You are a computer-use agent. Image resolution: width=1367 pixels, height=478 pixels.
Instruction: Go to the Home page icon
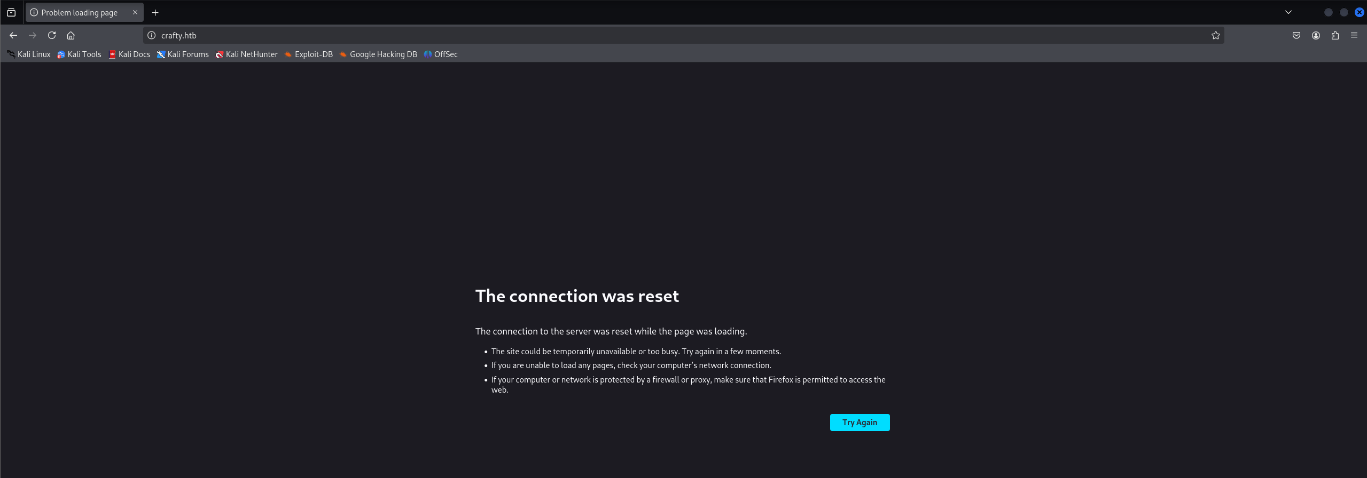tap(71, 35)
